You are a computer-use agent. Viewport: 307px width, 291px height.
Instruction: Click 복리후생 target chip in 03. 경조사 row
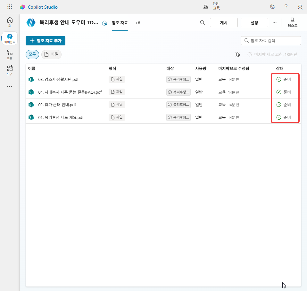pos(178,79)
